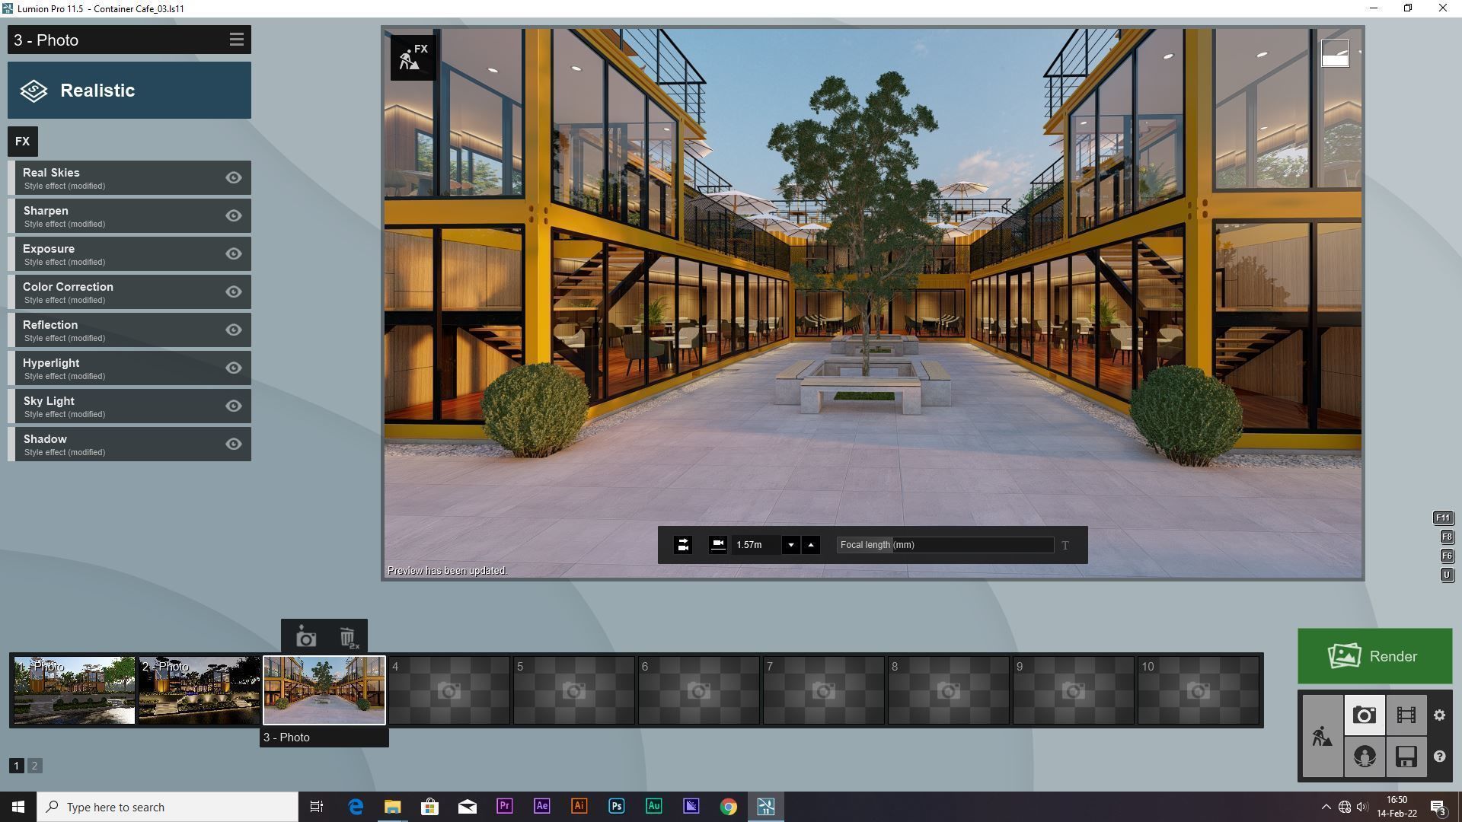Raise camera height with up arrow
The width and height of the screenshot is (1462, 822).
coord(811,545)
